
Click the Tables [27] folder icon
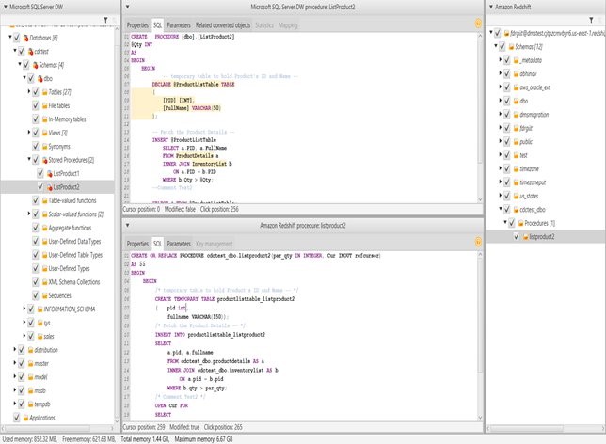click(44, 92)
